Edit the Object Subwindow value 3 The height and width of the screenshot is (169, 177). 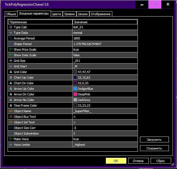pyautogui.click(x=105, y=133)
